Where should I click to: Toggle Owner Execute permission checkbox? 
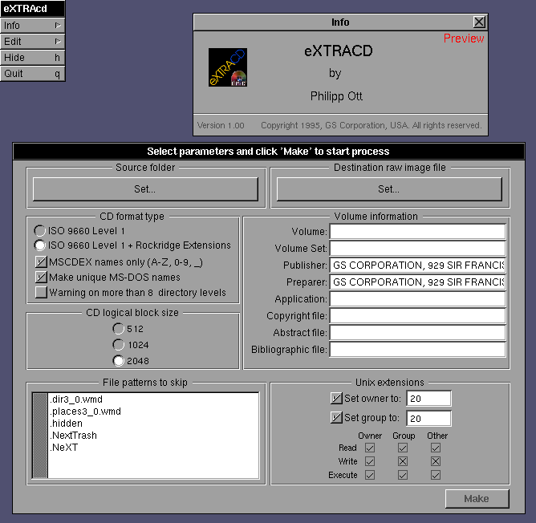[370, 475]
